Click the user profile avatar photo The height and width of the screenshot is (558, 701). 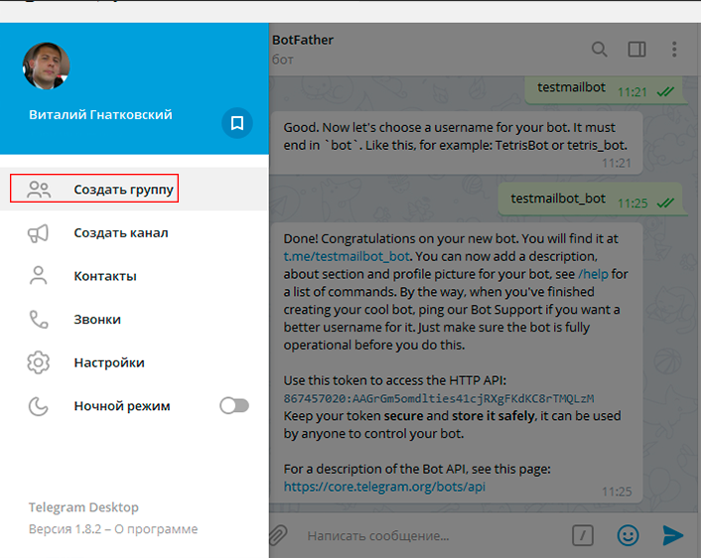click(47, 67)
